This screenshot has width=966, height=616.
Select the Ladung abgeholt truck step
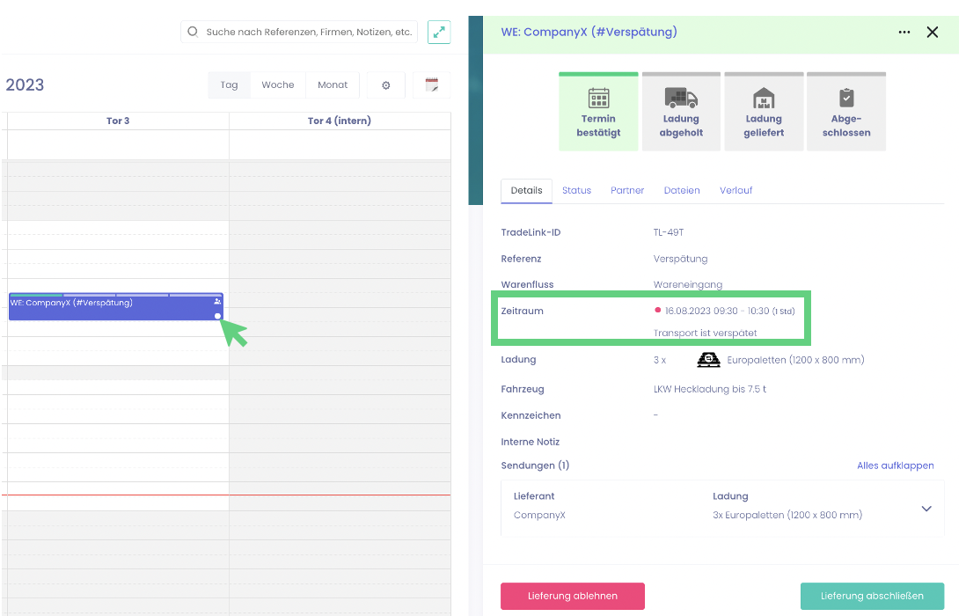pyautogui.click(x=681, y=112)
